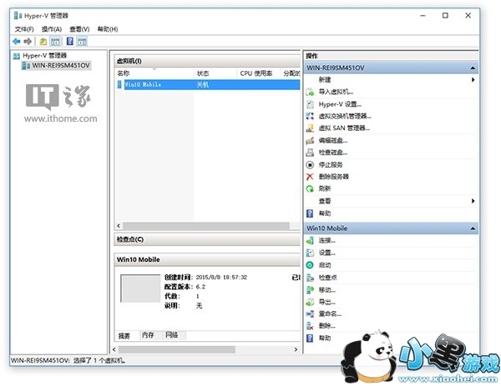Click the 移动 move icon
501x386 pixels.
pyautogui.click(x=310, y=289)
